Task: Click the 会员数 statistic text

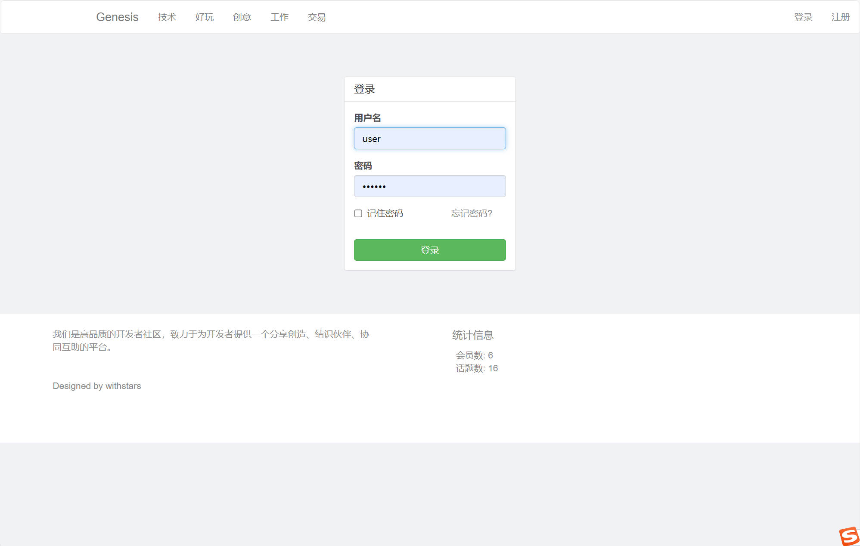Action: 475,355
